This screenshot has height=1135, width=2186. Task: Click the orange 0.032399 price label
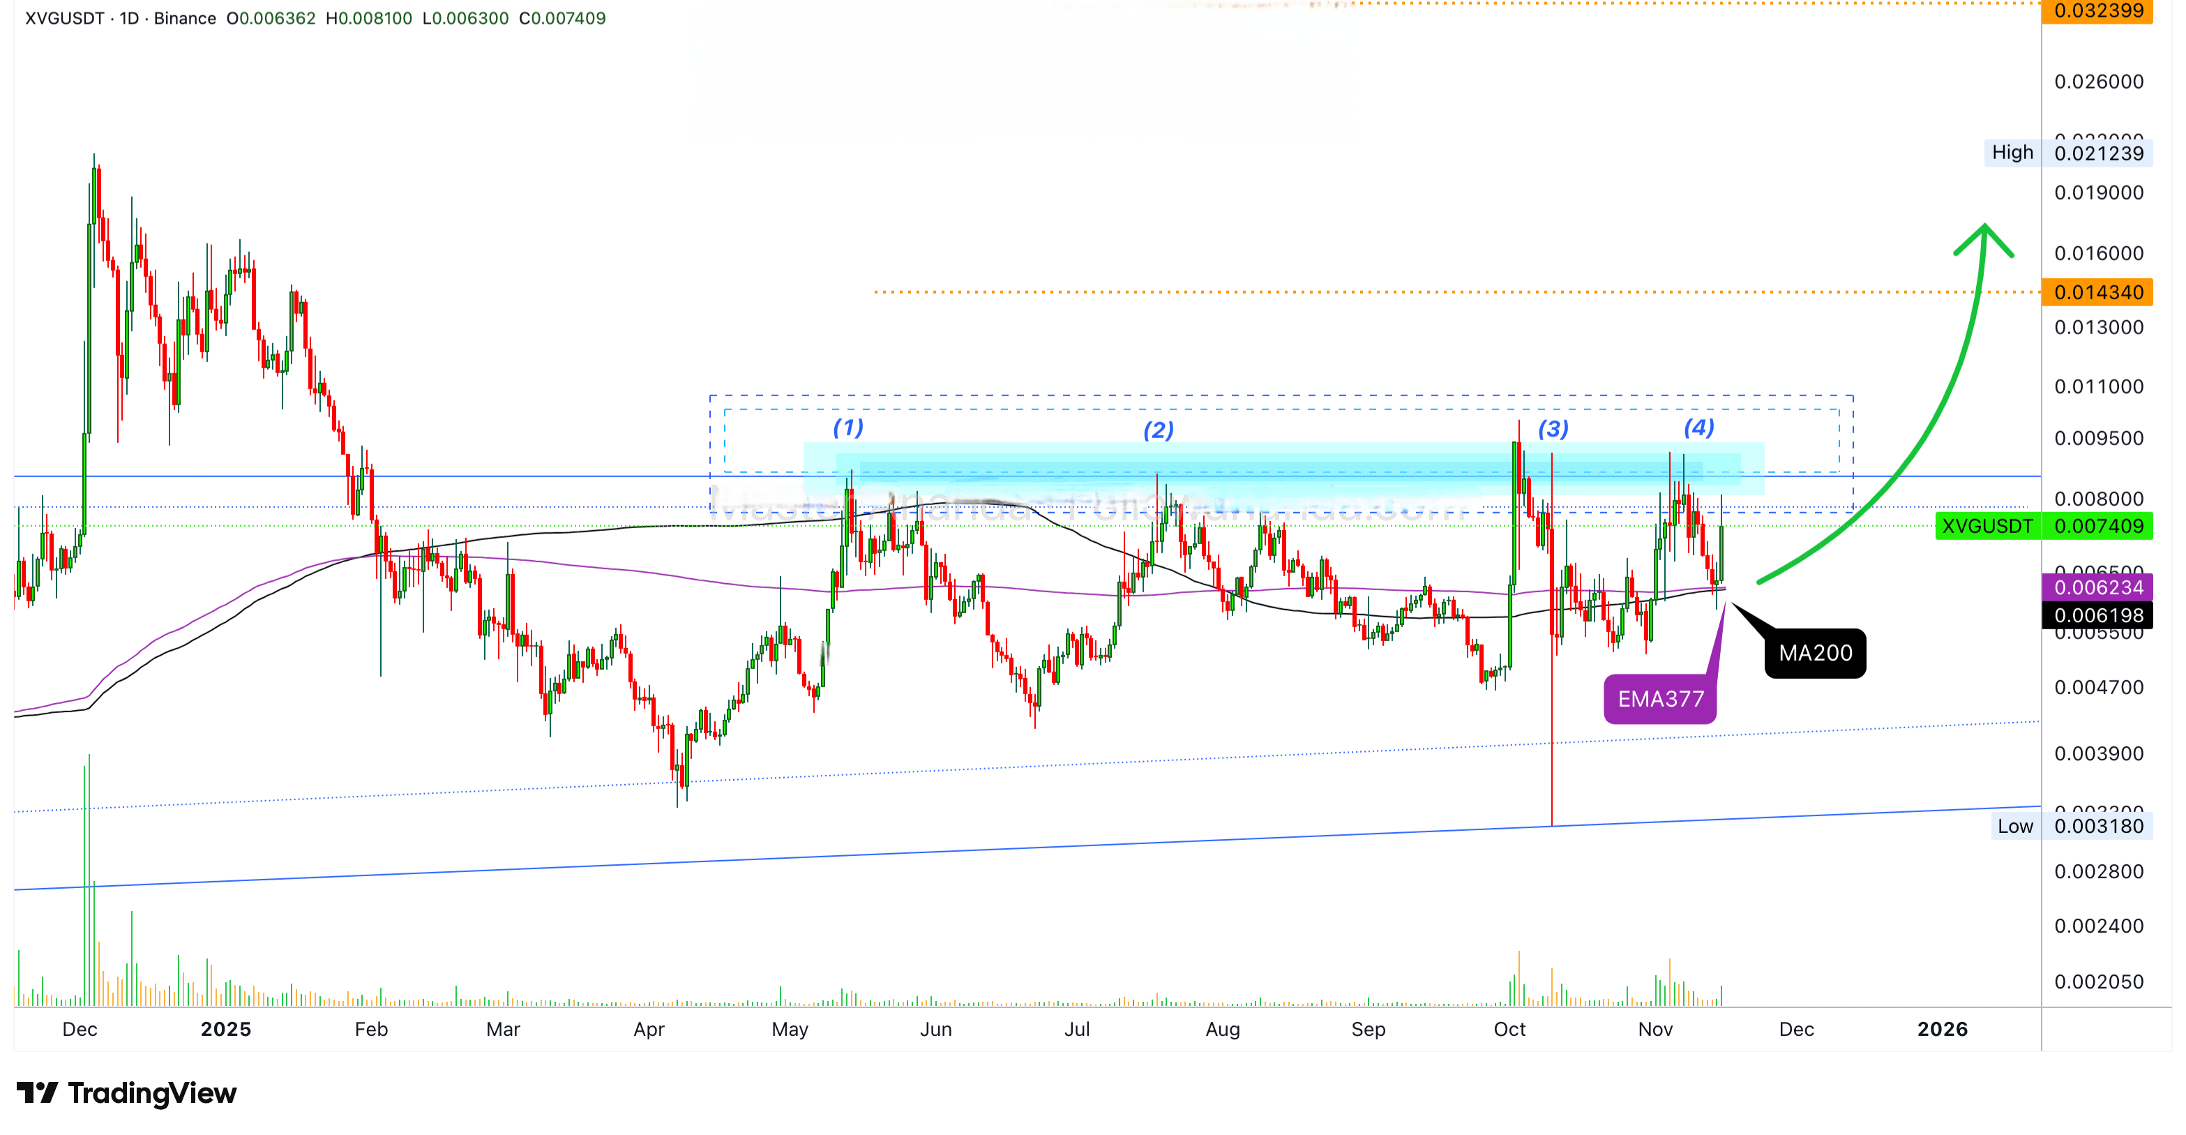pyautogui.click(x=2097, y=11)
